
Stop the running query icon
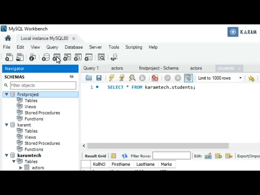(x=142, y=78)
